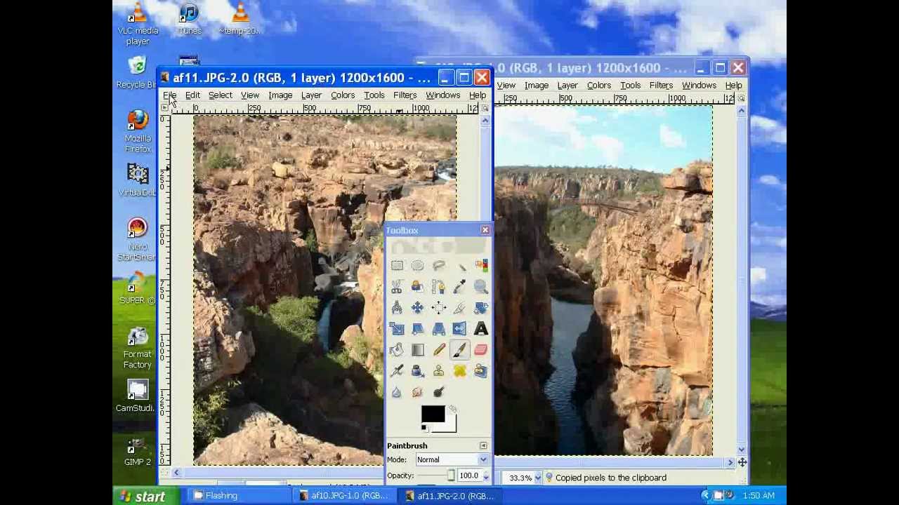Open the Paintbrush Mode dropdown
This screenshot has height=505, width=899.
(x=452, y=459)
